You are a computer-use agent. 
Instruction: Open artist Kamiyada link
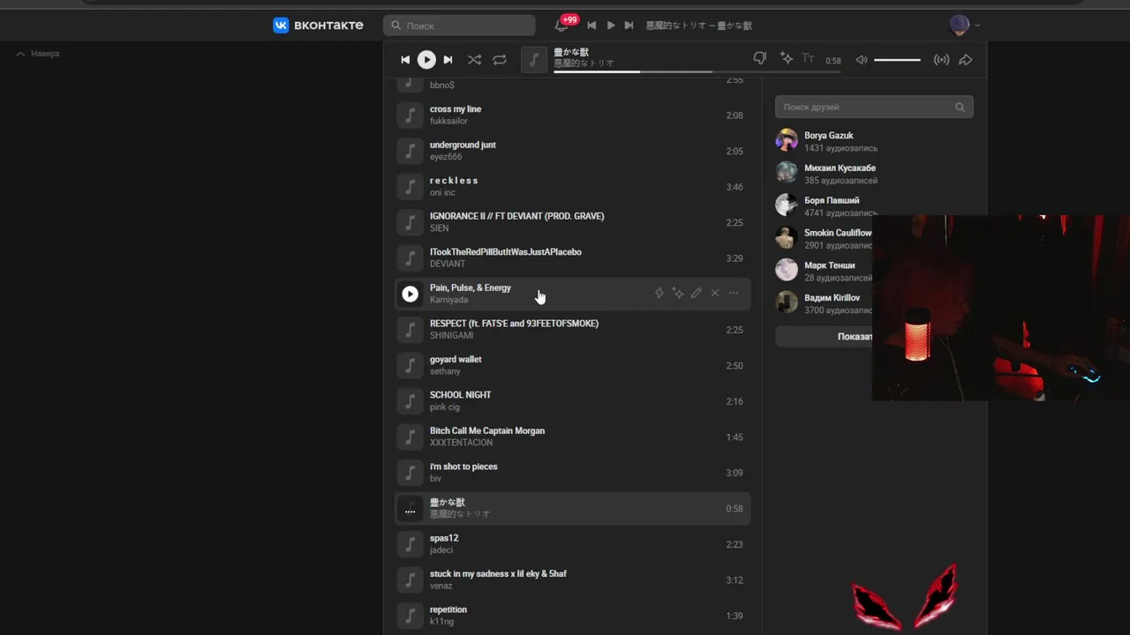tap(448, 300)
